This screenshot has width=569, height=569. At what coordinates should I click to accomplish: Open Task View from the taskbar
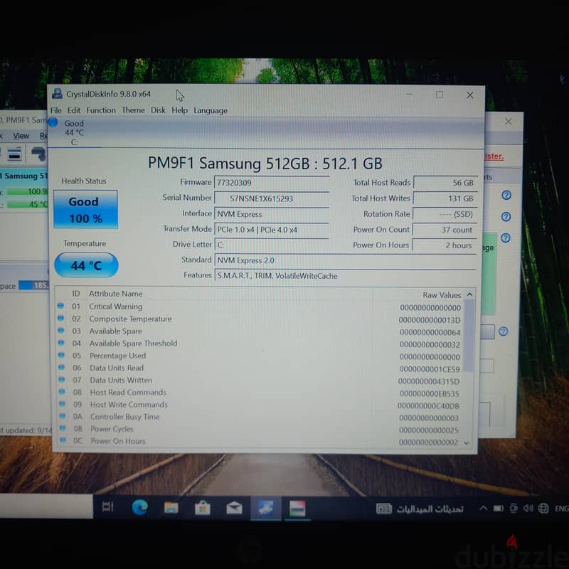(108, 507)
